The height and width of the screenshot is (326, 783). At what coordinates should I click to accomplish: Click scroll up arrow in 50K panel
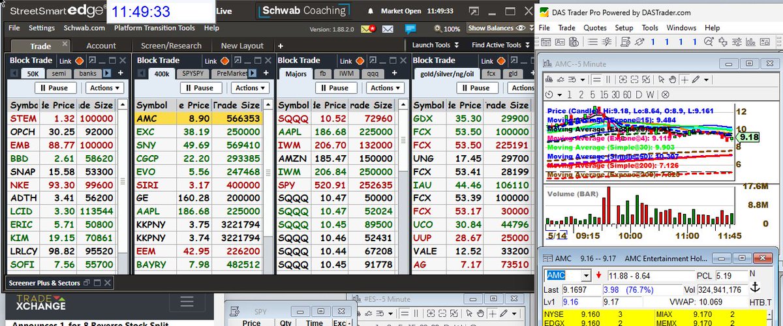[122, 105]
